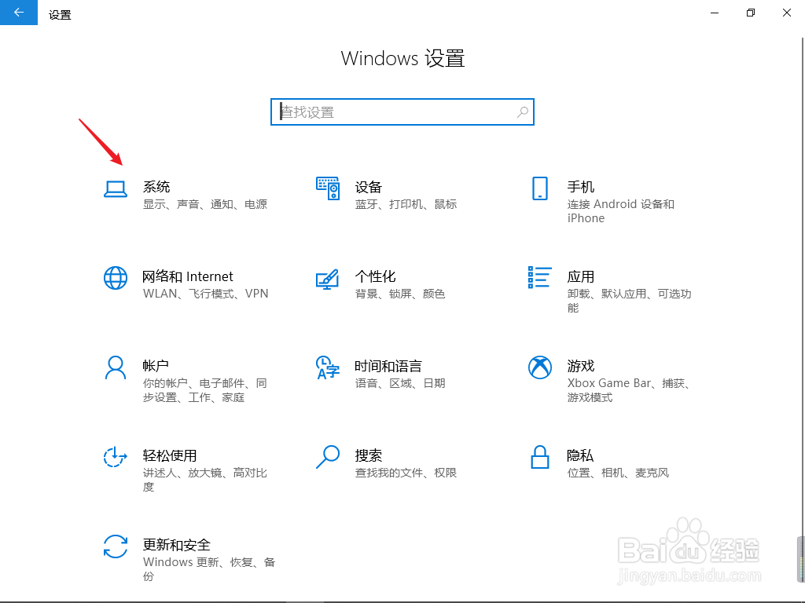Screen dimensions: 805x603
Task: Click the 应用 heading
Action: pyautogui.click(x=581, y=276)
